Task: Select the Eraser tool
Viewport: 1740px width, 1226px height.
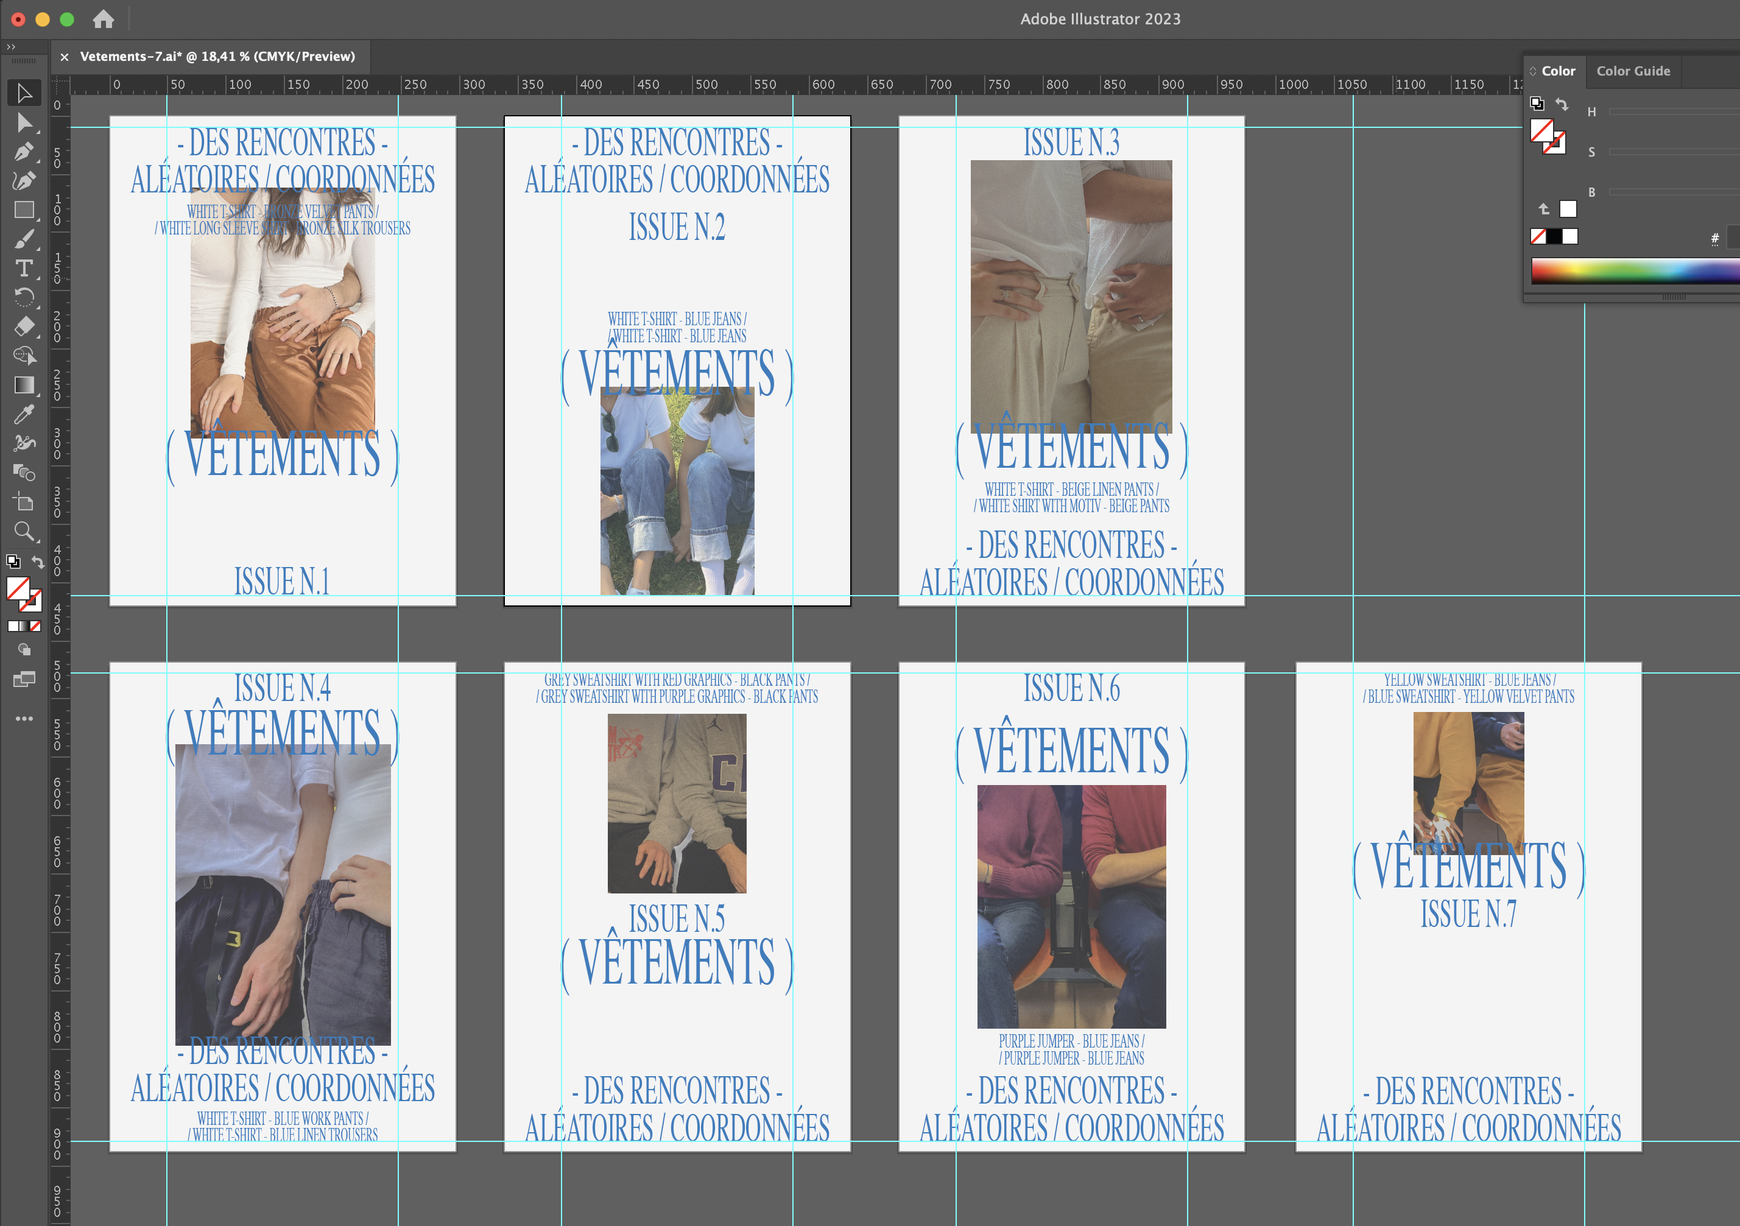Action: pyautogui.click(x=24, y=326)
